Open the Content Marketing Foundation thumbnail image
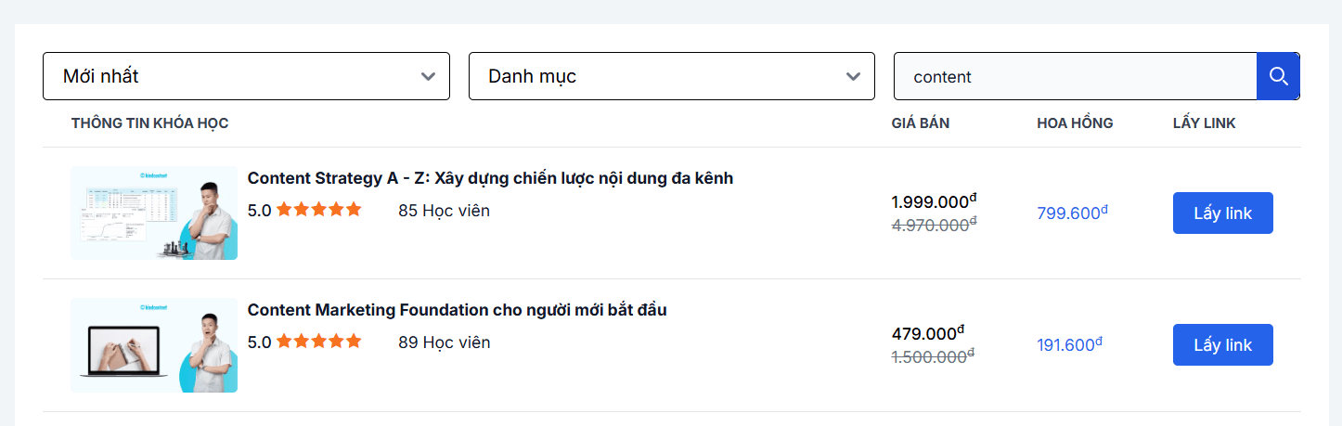 (x=154, y=345)
